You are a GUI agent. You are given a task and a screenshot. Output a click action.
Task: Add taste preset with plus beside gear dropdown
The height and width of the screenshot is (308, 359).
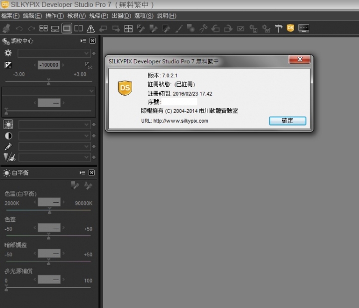[94, 53]
